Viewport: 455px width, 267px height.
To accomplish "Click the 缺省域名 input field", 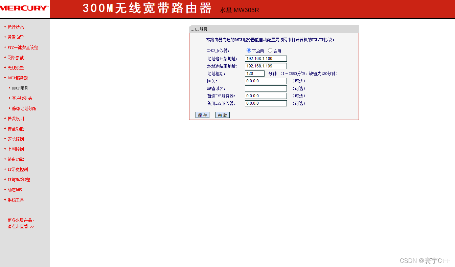I will [266, 88].
